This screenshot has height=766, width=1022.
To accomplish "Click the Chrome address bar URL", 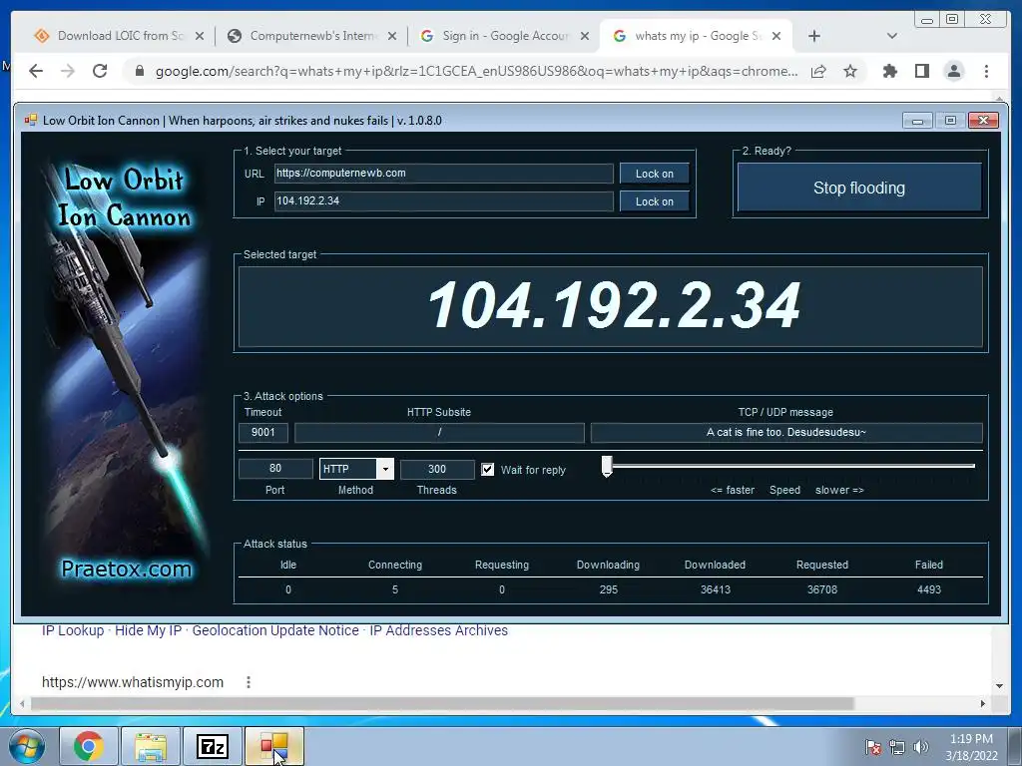I will coord(476,71).
